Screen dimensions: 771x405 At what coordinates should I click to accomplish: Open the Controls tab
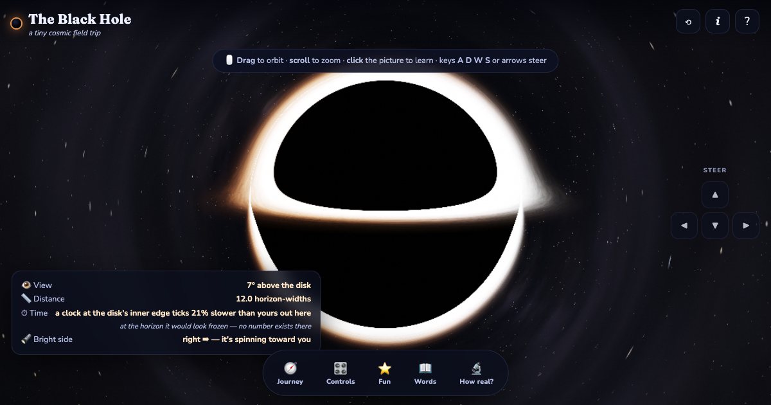[x=341, y=373]
